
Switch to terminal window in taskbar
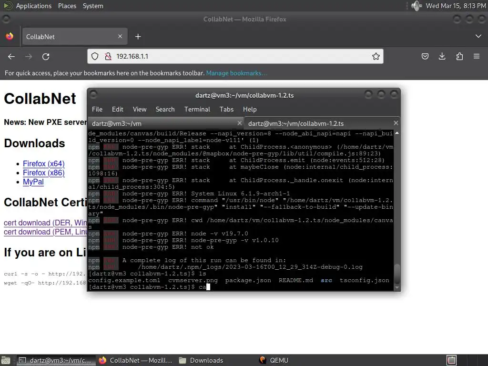[56, 360]
